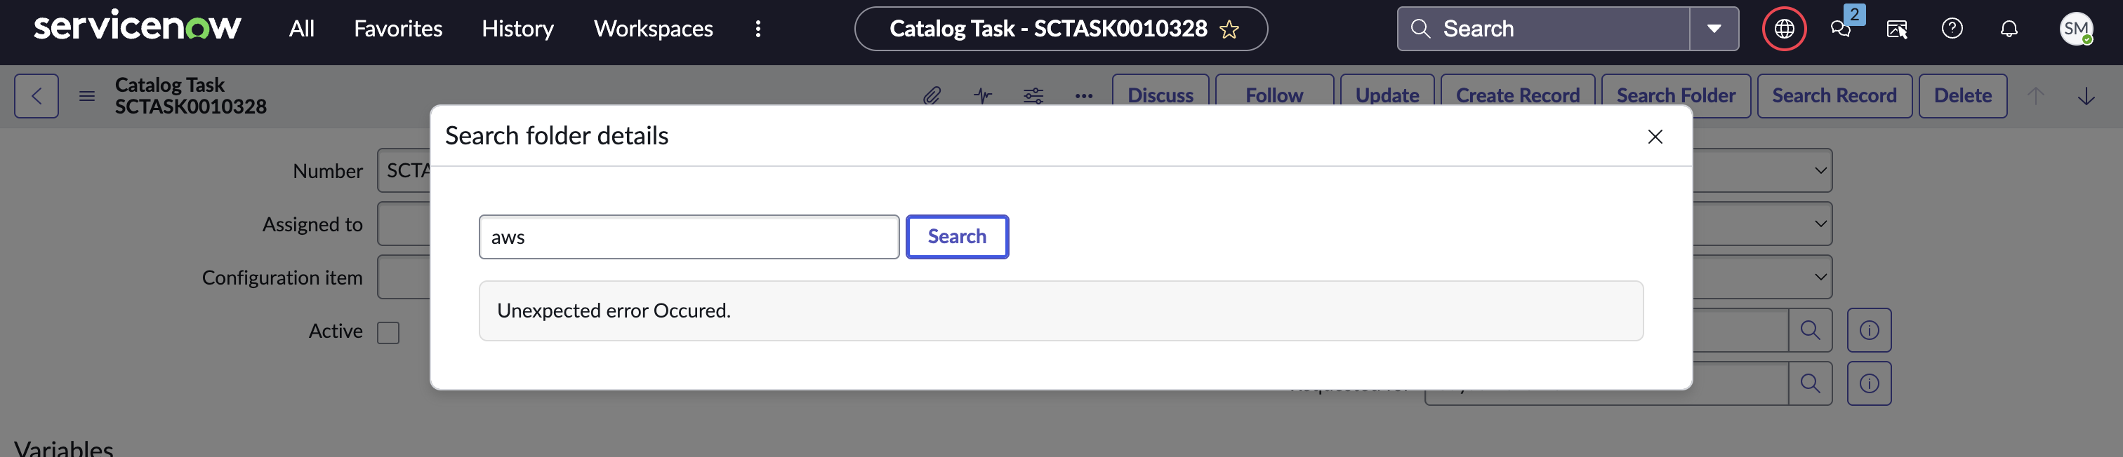2123x457 pixels.
Task: Open the All menu
Action: coord(302,29)
